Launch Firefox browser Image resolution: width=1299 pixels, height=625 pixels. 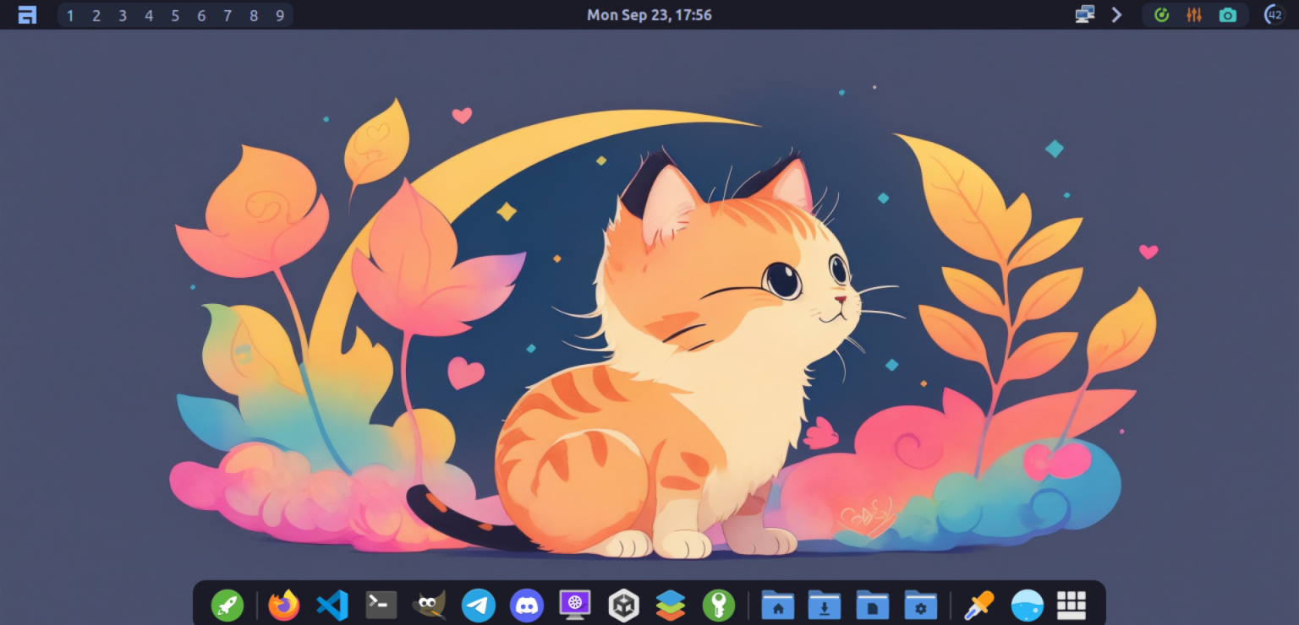click(x=284, y=605)
